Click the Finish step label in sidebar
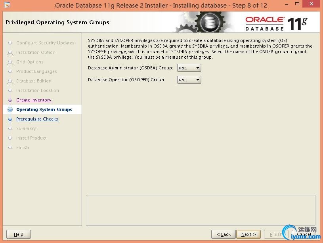 pyautogui.click(x=23, y=147)
